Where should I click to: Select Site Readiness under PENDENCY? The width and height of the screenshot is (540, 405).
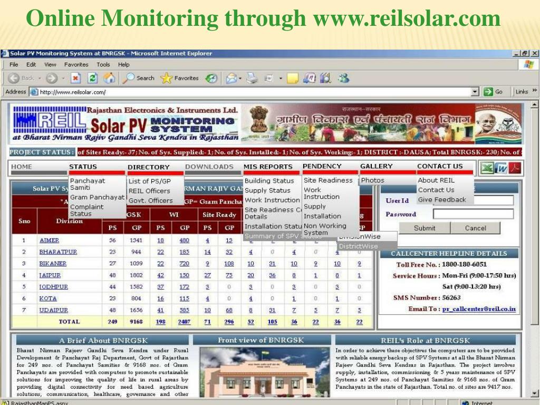click(x=328, y=180)
